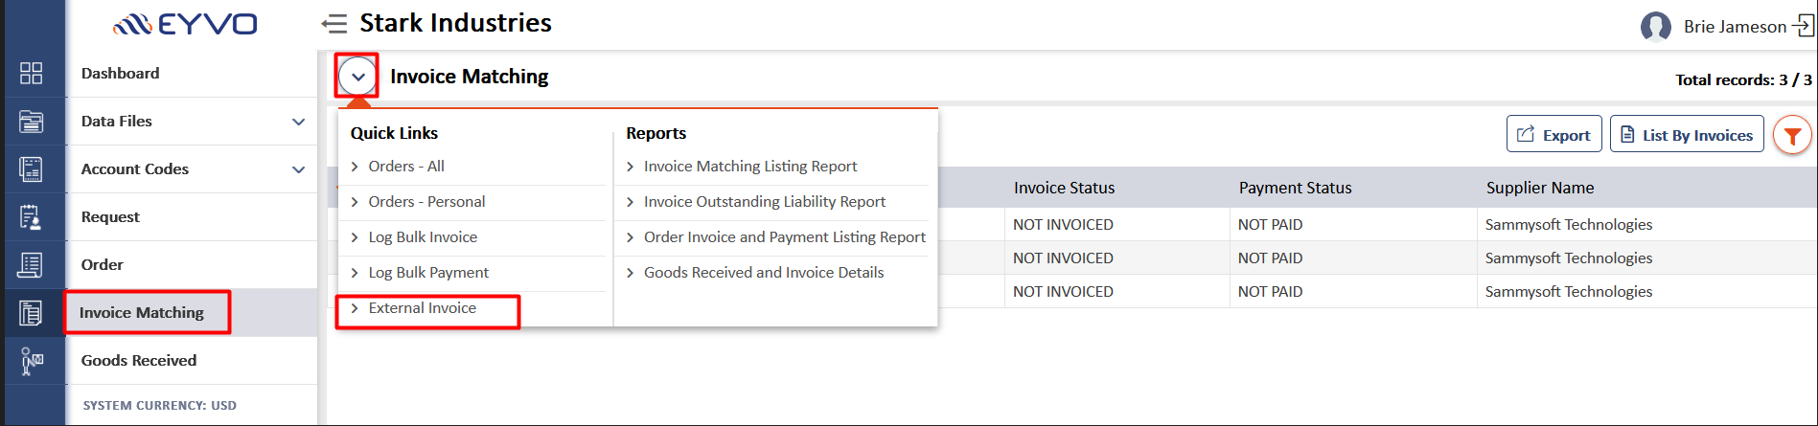Click the Stark Industries title
Screen dimensions: 1818x426
[456, 23]
